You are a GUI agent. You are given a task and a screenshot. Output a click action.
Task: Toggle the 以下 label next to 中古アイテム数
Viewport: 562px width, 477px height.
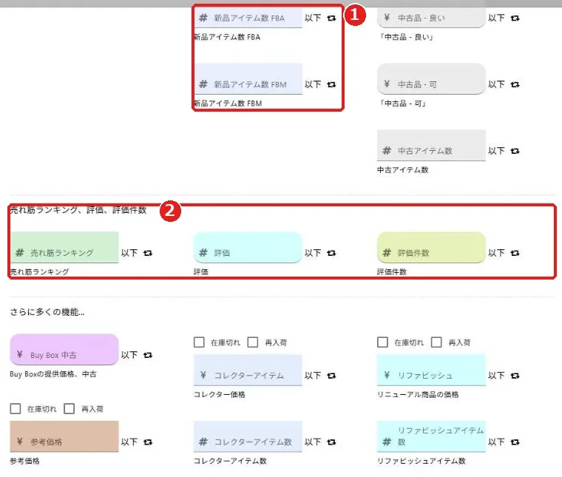coord(496,151)
